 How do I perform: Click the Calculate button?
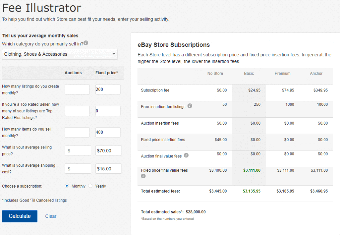(20, 216)
